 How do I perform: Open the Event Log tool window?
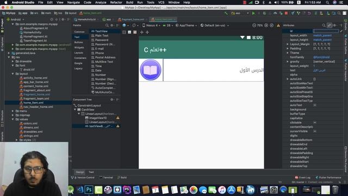pos(303,177)
